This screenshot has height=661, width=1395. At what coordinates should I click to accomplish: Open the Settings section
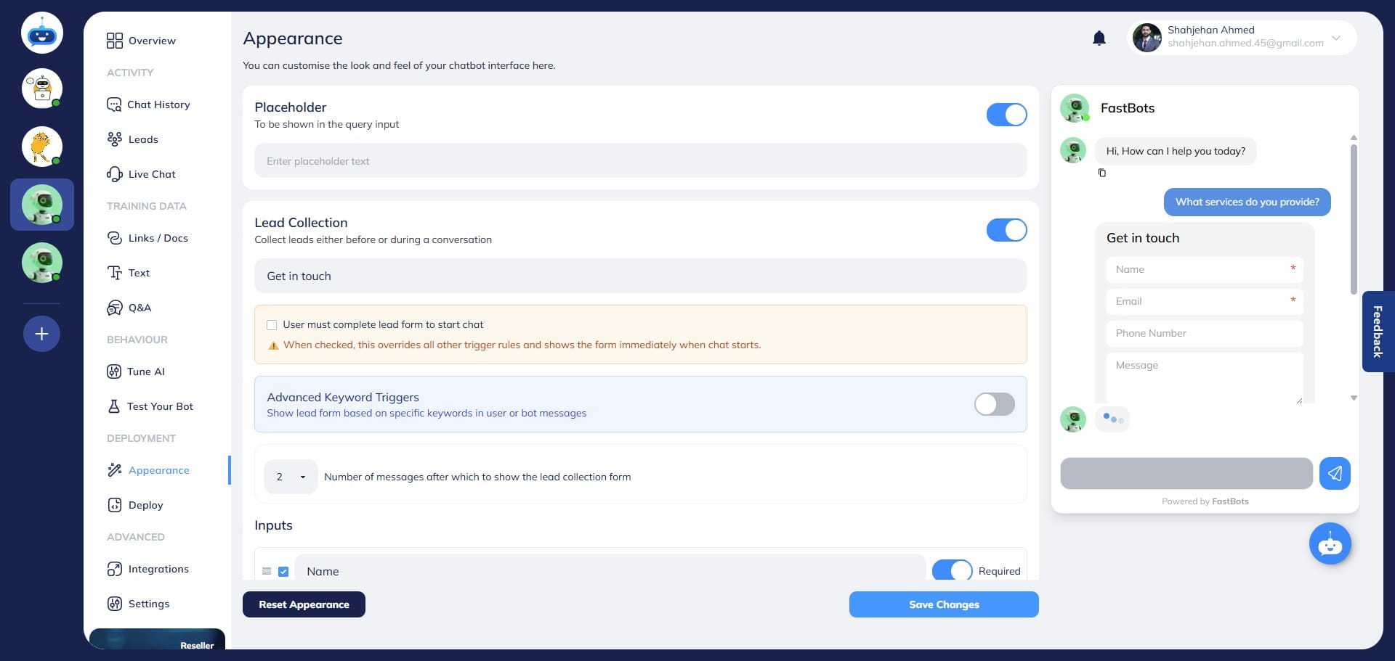pyautogui.click(x=148, y=604)
